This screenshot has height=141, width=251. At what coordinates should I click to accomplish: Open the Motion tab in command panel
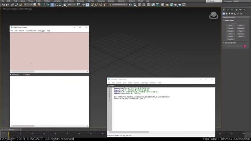coord(236,10)
